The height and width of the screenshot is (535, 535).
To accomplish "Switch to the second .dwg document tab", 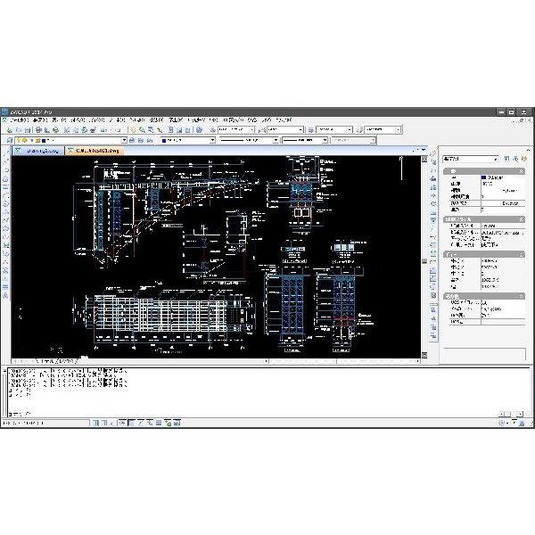I will tap(95, 151).
